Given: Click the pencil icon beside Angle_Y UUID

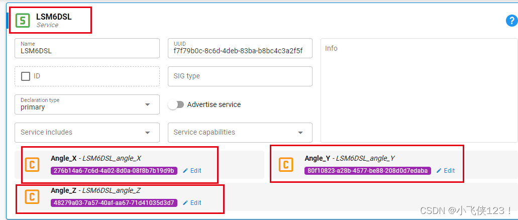Looking at the screenshot, I should click(x=439, y=171).
